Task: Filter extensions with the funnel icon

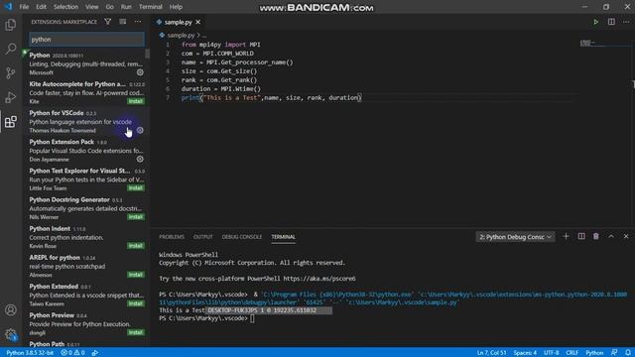Action: (108, 22)
